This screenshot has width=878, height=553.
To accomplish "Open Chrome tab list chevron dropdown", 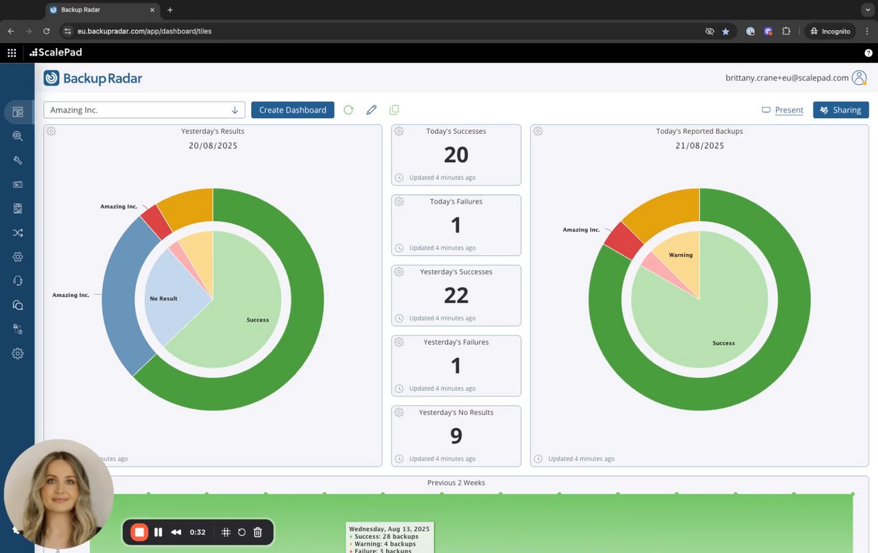I will click(868, 10).
